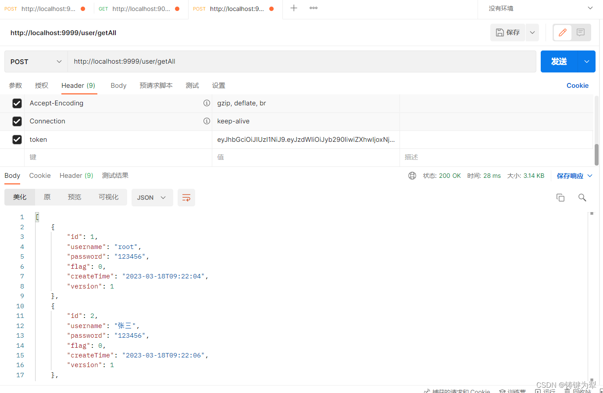The image size is (603, 393).
Task: Open the tab overflow three-dots menu
Action: (x=314, y=8)
